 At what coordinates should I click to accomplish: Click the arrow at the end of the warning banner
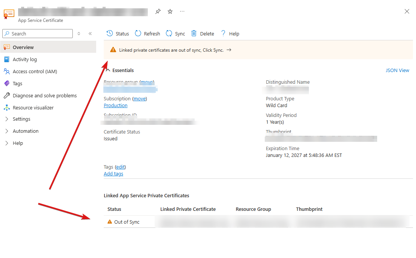point(229,50)
